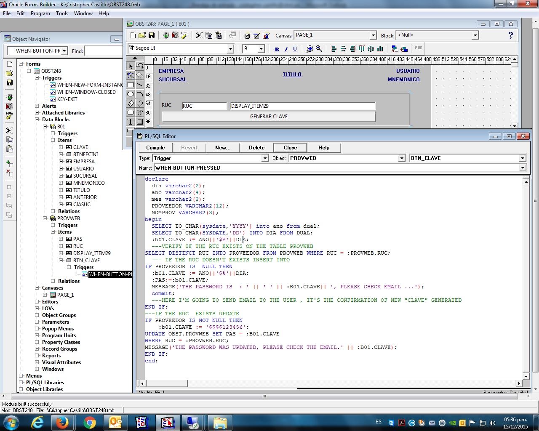Click the Find input field in Object Navigator
Viewport: 539px width, 431px height.
[x=103, y=51]
